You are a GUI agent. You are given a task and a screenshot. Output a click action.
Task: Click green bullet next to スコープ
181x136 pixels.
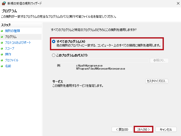tap(2, 48)
